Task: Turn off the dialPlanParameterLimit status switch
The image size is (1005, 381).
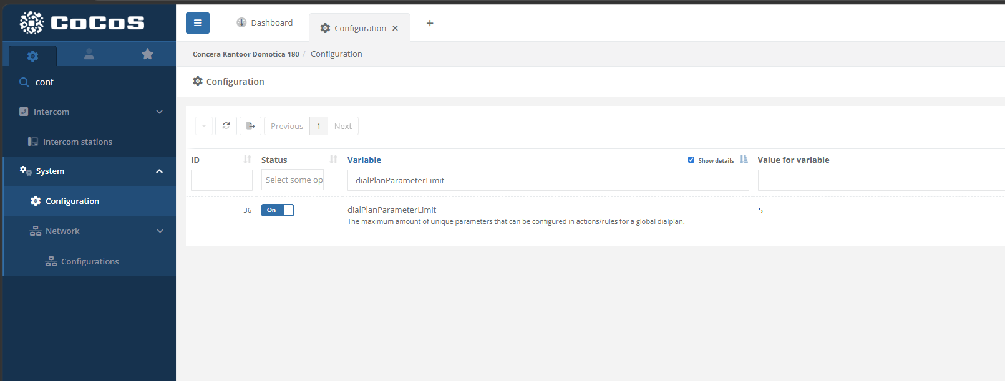Action: (x=278, y=210)
